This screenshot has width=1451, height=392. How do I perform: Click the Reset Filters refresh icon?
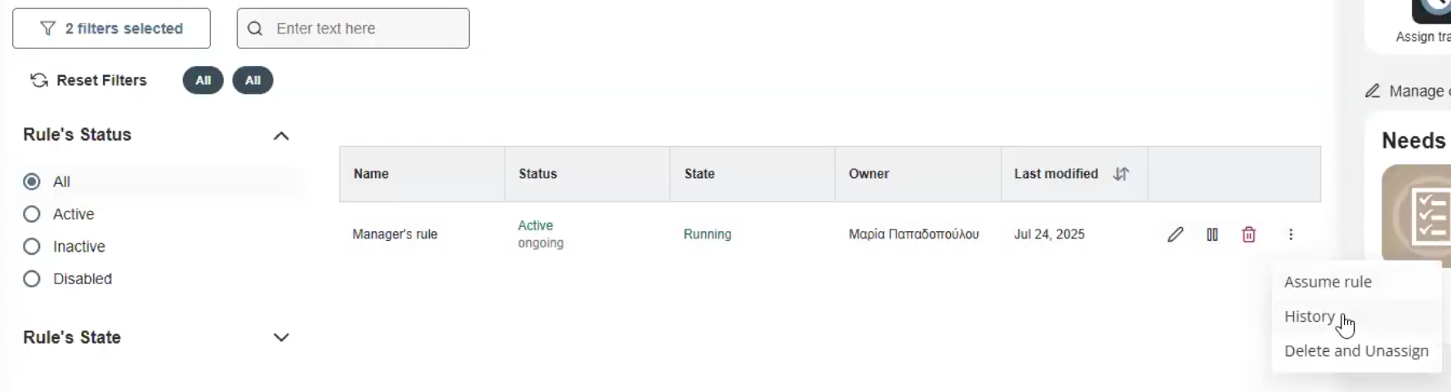click(39, 80)
